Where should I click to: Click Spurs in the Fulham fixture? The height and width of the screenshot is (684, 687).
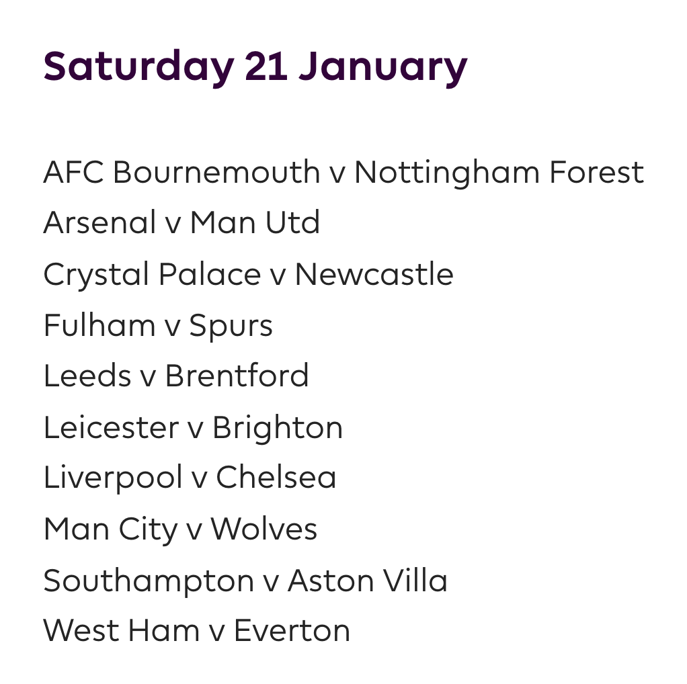click(231, 325)
